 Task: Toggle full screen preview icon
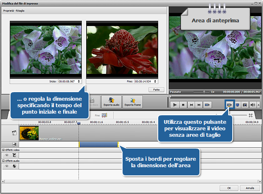(237, 105)
